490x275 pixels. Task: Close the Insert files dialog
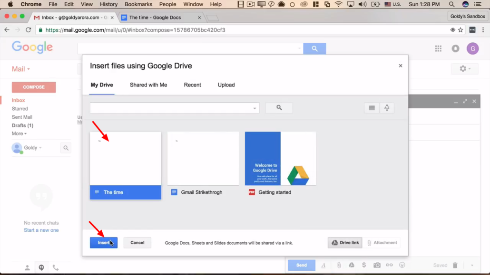click(400, 66)
